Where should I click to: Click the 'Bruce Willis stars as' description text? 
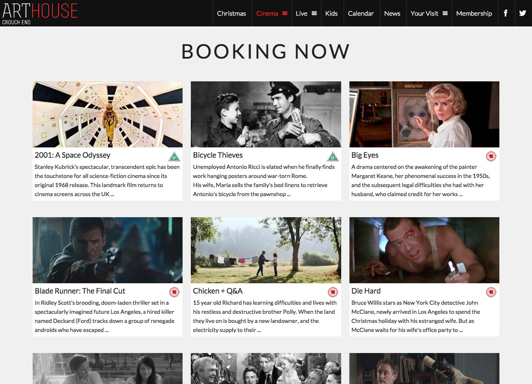pyautogui.click(x=416, y=316)
